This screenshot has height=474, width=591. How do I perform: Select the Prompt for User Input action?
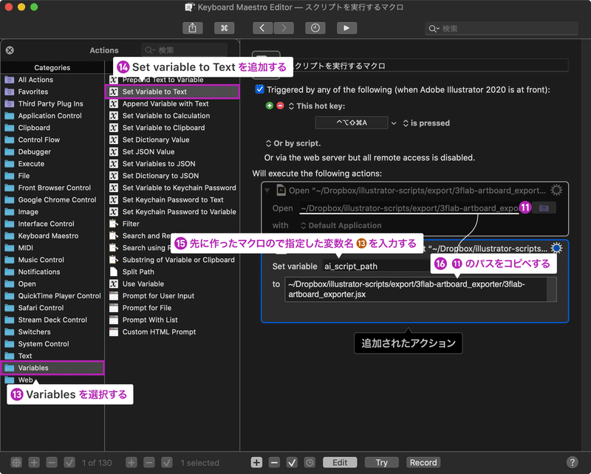(x=172, y=296)
